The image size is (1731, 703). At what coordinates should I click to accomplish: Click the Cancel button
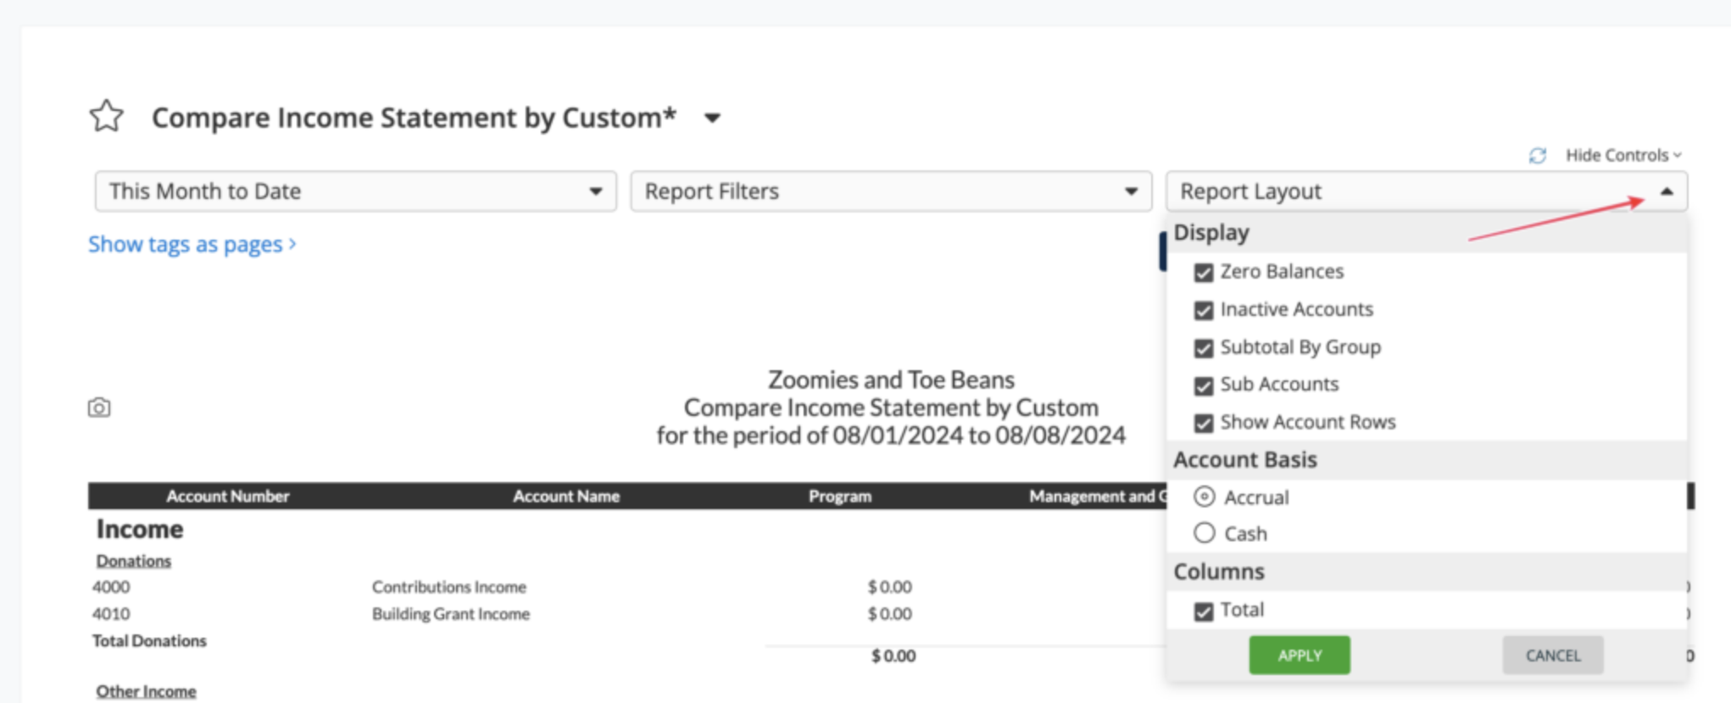[1552, 656]
